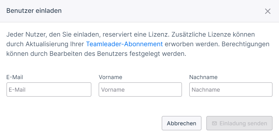
Task: Close the Benutzer einladen dialog
Action: pyautogui.click(x=268, y=11)
